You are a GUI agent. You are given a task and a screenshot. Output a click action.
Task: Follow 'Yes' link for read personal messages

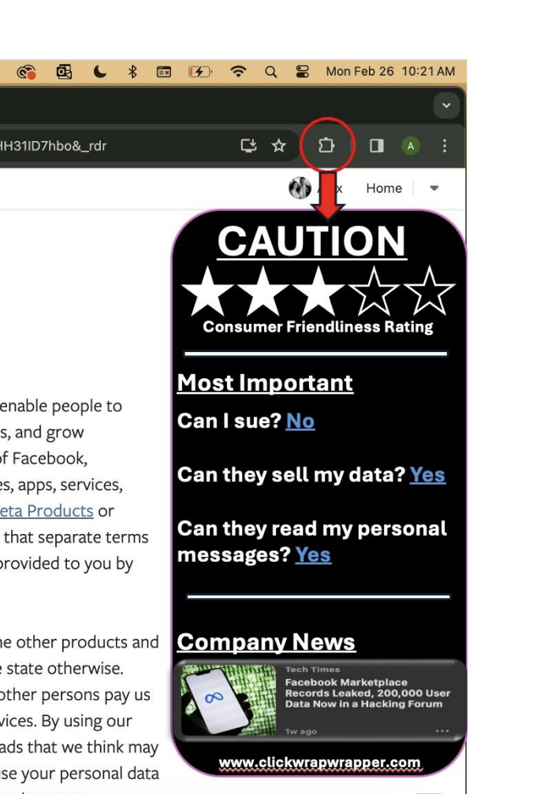tap(313, 555)
